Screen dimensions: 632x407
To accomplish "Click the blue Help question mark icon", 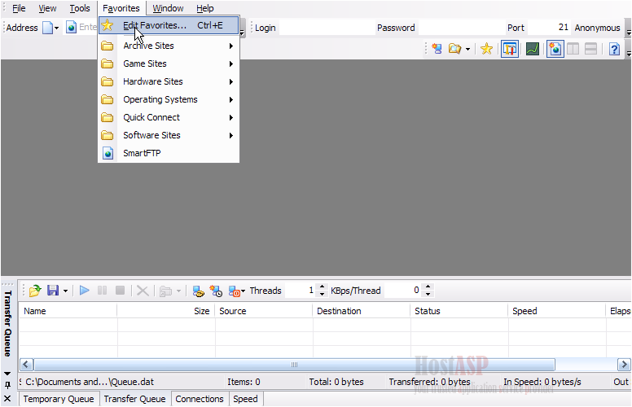I will 614,49.
